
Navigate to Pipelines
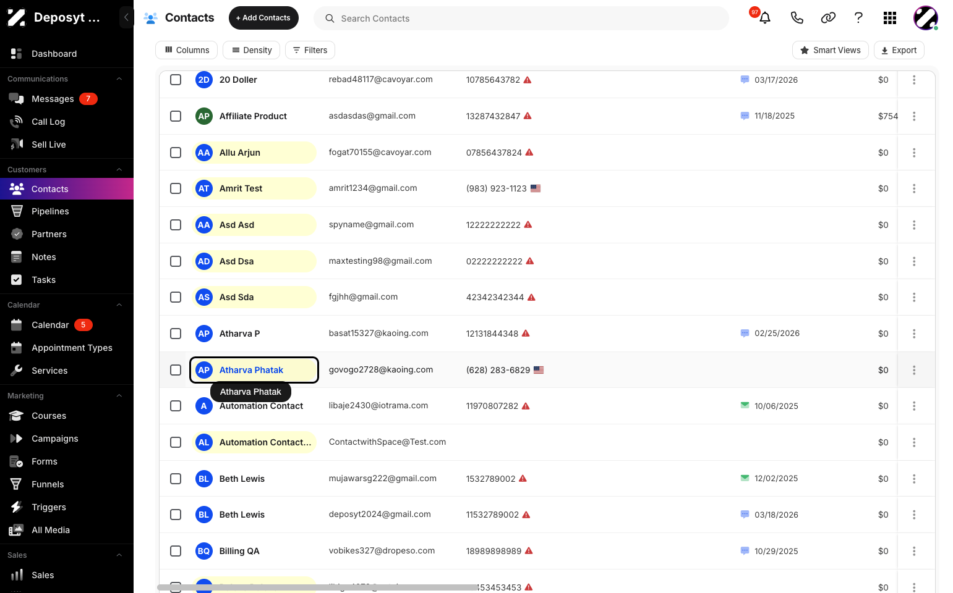pyautogui.click(x=67, y=211)
